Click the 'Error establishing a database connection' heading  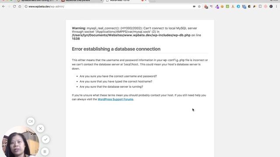pyautogui.click(x=116, y=49)
